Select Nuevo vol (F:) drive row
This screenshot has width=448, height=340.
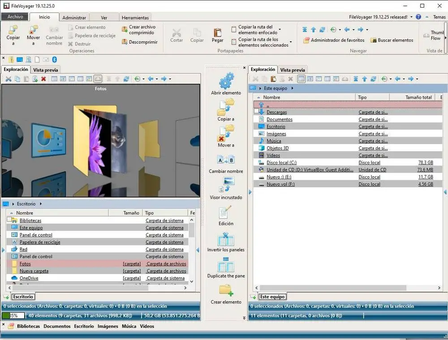pos(348,184)
